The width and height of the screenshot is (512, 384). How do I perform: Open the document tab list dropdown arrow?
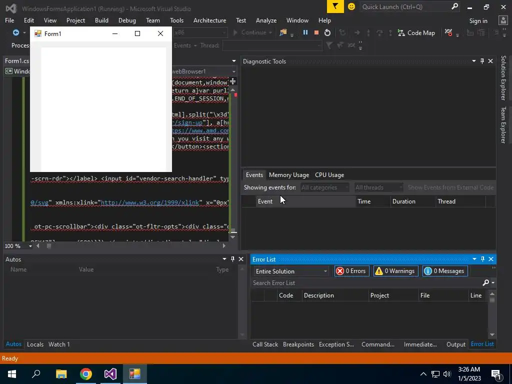(x=234, y=61)
